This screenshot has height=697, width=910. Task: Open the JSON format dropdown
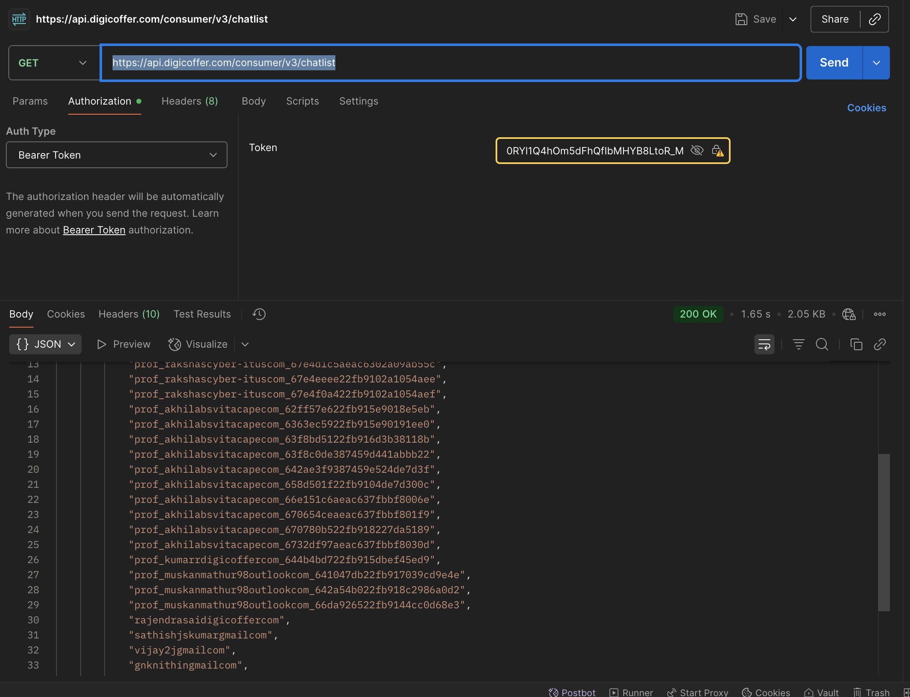45,344
